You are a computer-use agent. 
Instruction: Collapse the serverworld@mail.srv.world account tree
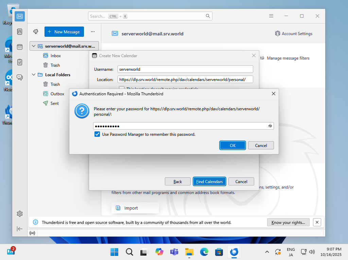(33, 46)
